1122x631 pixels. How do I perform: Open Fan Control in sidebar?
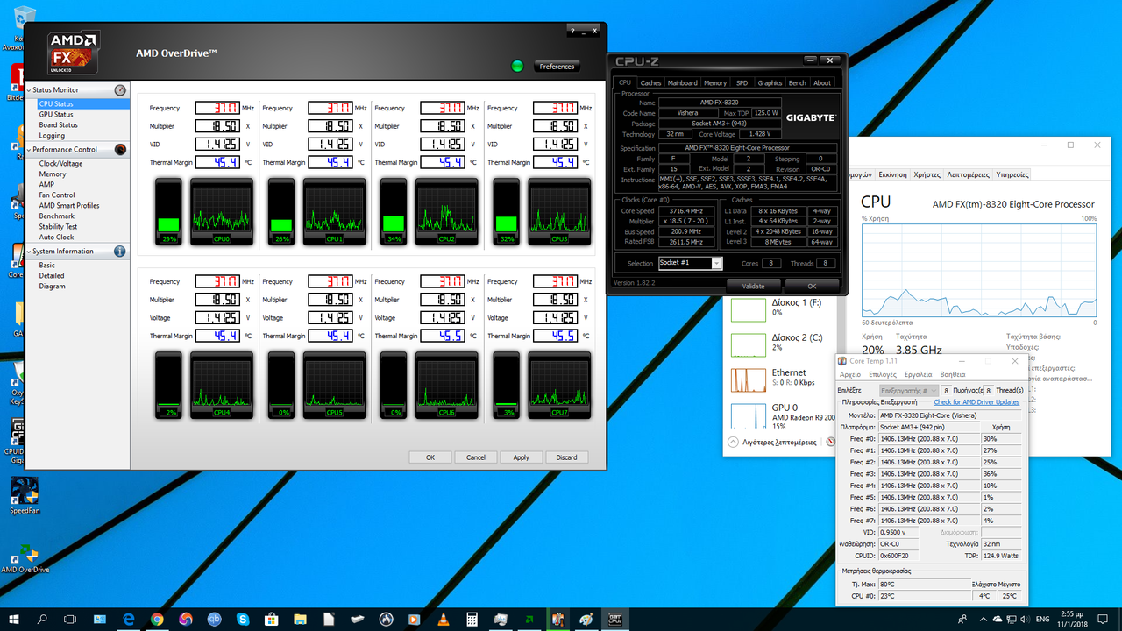pos(57,195)
